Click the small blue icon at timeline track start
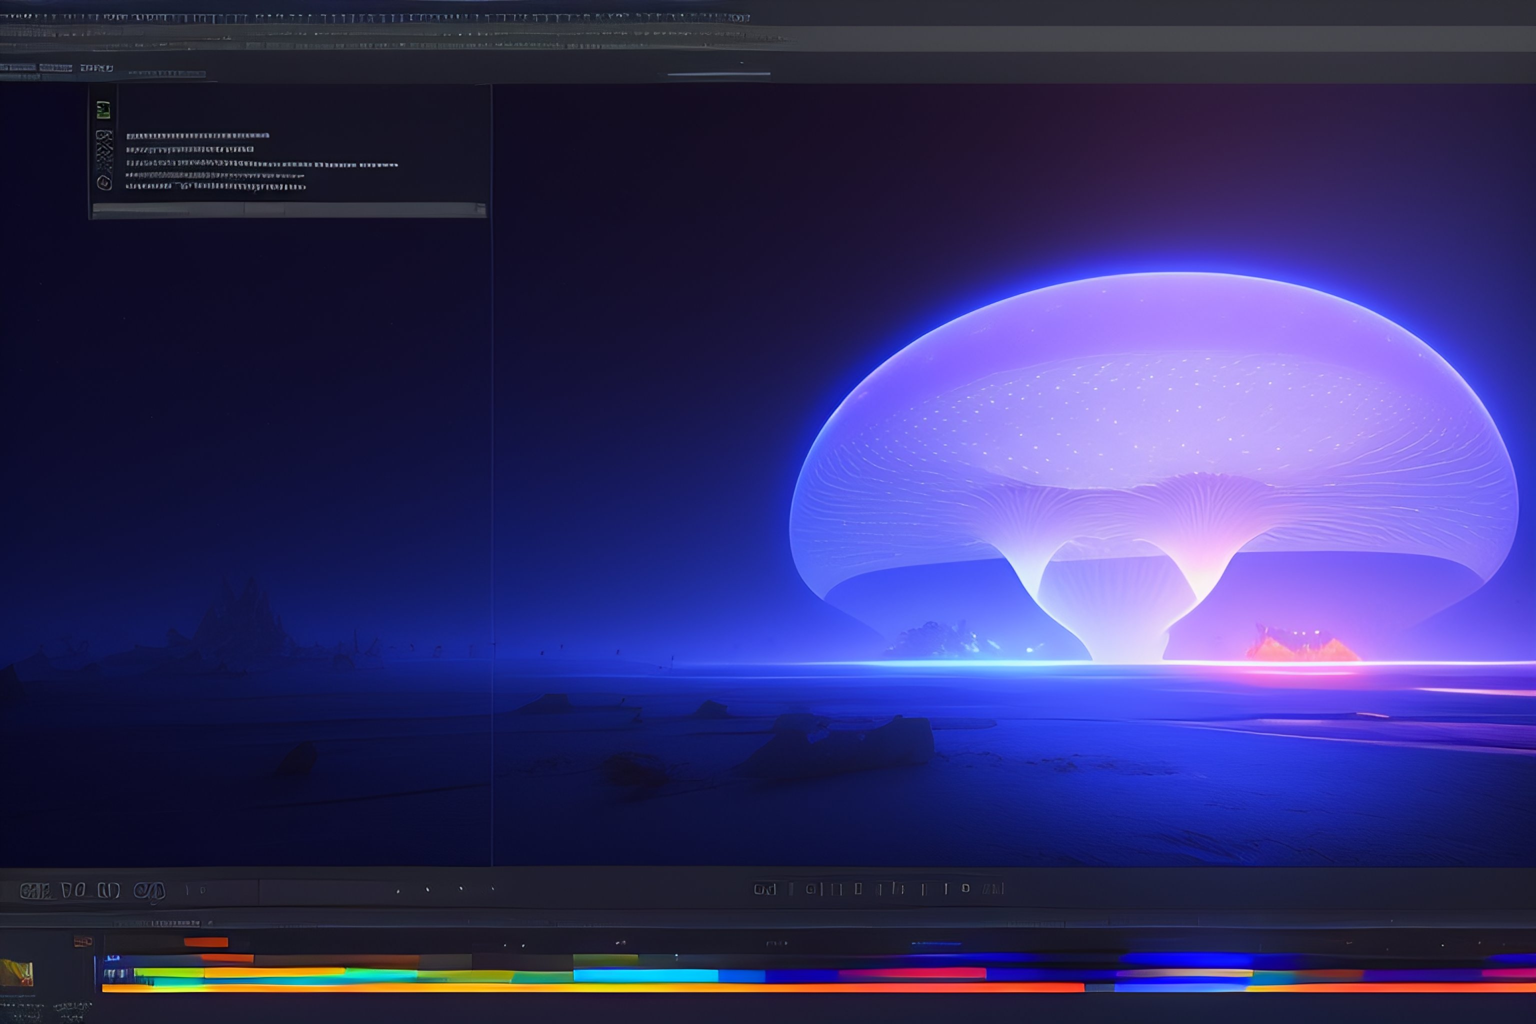Image resolution: width=1536 pixels, height=1024 pixels. [113, 958]
